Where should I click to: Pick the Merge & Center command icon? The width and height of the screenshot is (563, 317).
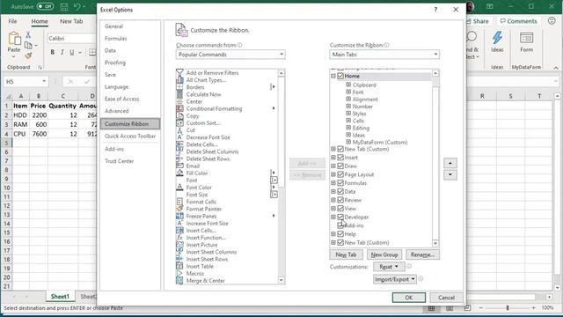pos(179,281)
